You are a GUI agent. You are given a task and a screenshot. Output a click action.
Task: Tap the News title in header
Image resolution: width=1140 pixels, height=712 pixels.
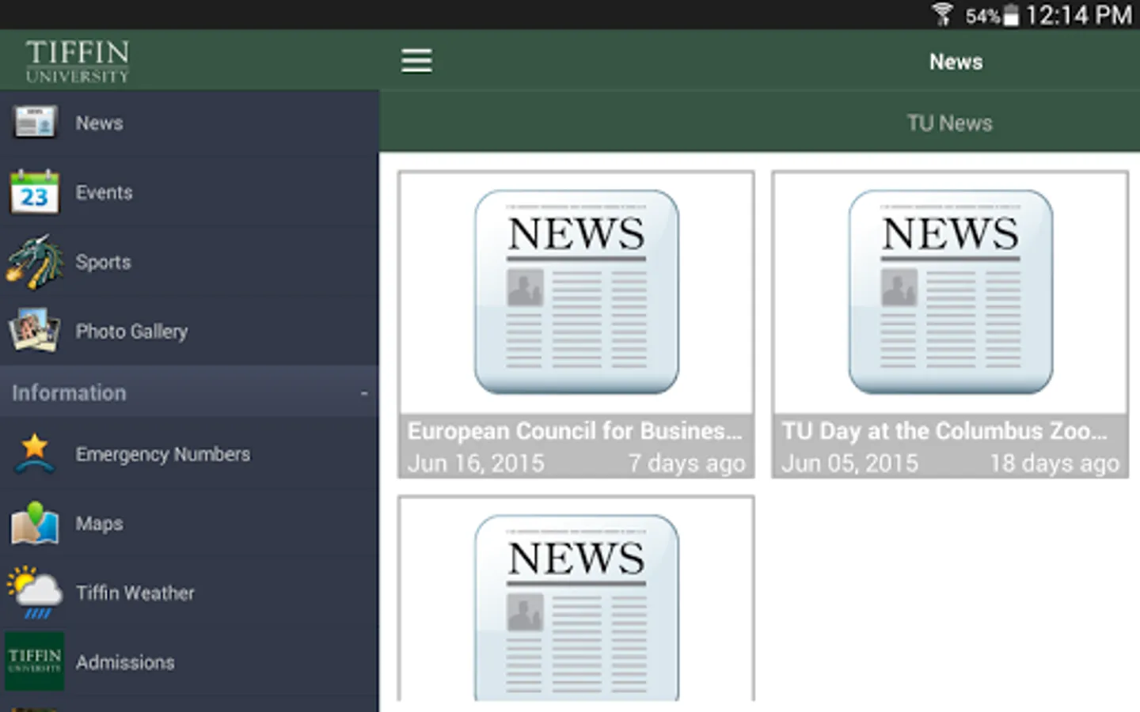(956, 62)
